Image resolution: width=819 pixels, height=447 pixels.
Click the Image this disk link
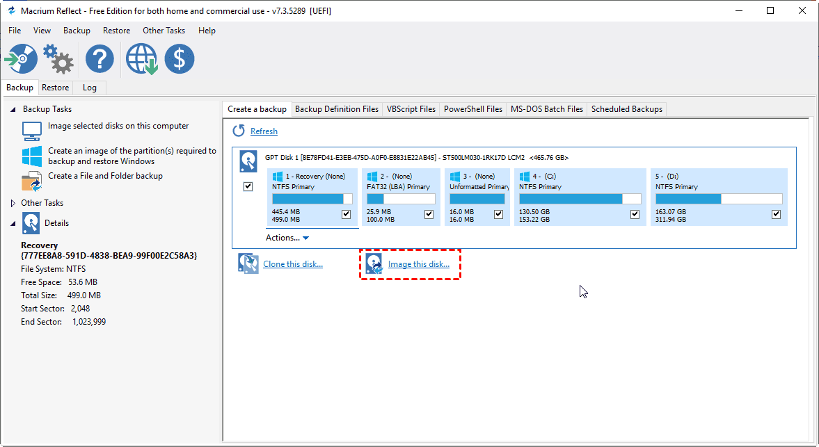(x=418, y=264)
